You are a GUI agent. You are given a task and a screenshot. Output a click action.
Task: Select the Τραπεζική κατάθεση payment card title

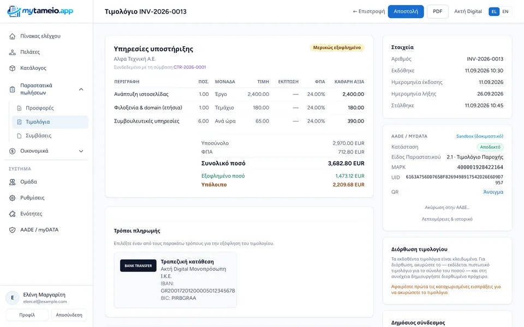[x=187, y=262]
